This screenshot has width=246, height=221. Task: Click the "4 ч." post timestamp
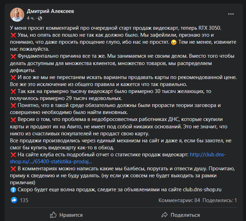30,18
